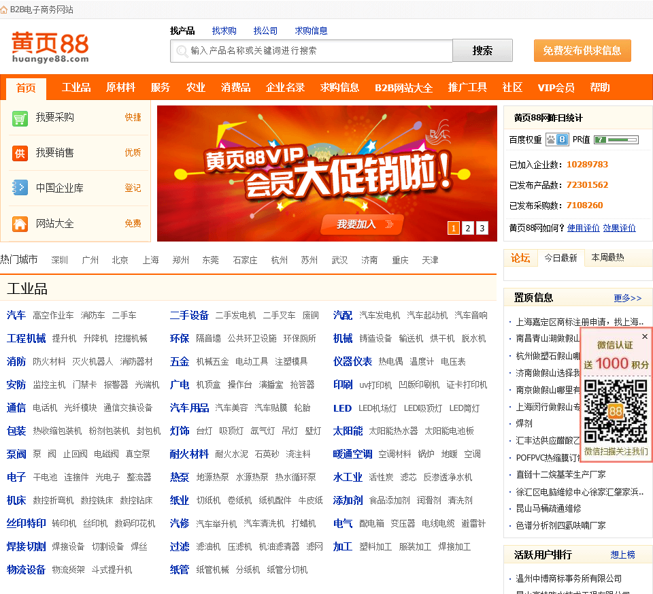The width and height of the screenshot is (653, 594).
Task: Click the green shopping cart icon
Action: click(x=20, y=118)
